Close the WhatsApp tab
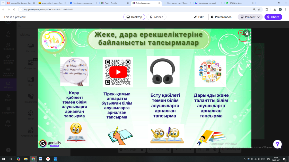 [253, 3]
